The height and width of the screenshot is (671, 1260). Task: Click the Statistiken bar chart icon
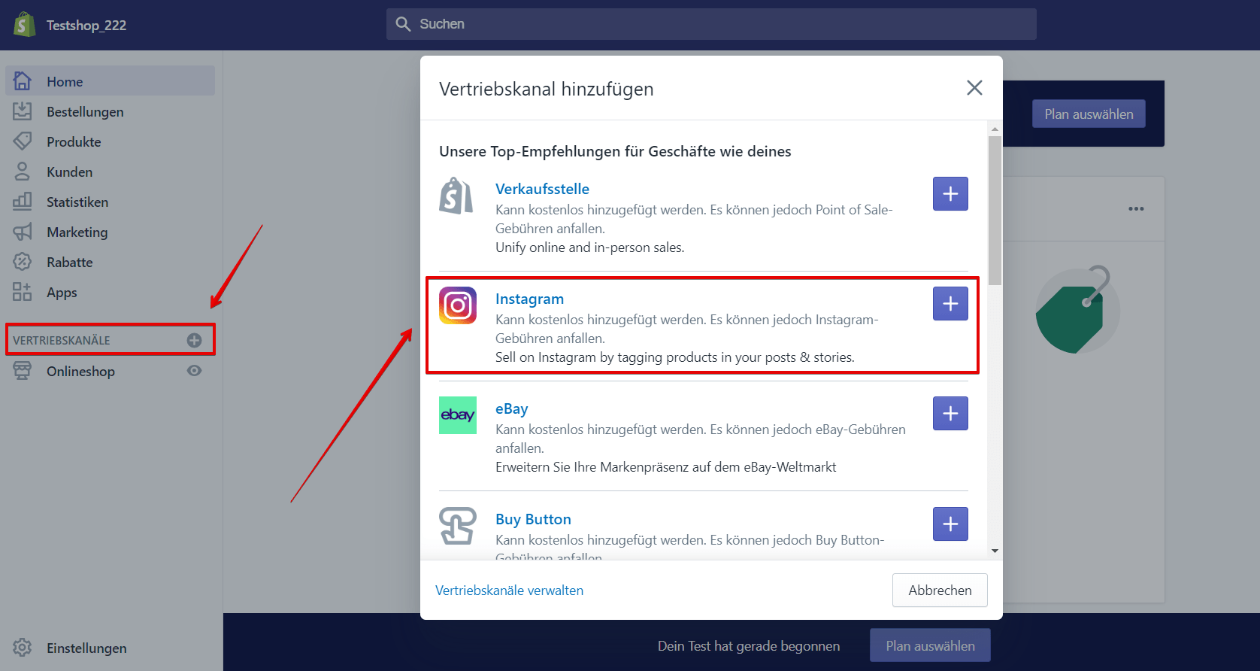23,202
